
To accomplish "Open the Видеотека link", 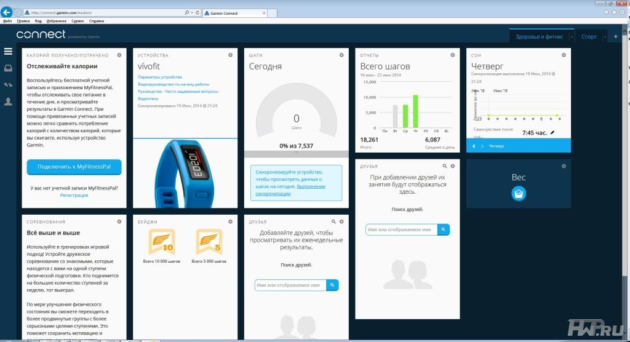I will [148, 98].
